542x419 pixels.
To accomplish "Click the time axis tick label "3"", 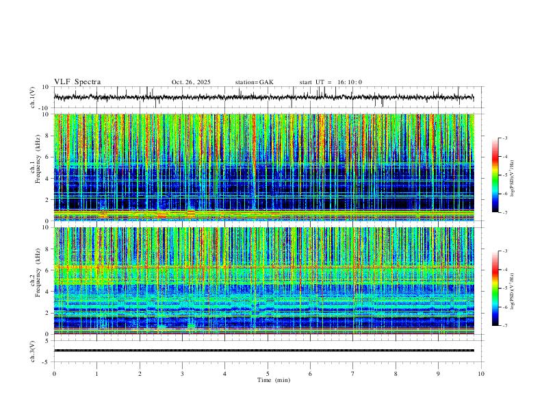I will pyautogui.click(x=182, y=374).
